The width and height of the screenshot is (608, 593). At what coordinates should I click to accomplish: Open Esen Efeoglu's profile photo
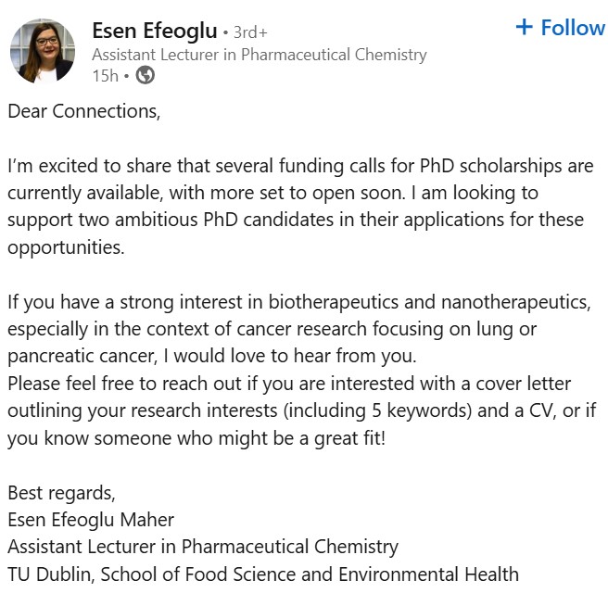point(43,51)
